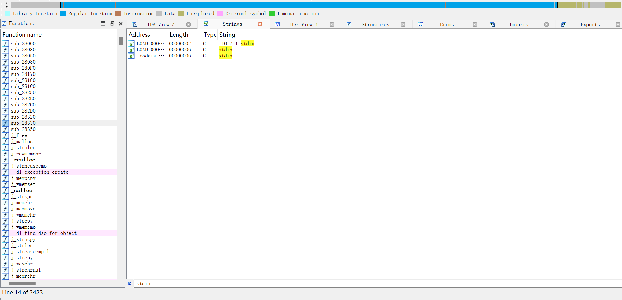Click the stdin filter text field

(x=378, y=283)
